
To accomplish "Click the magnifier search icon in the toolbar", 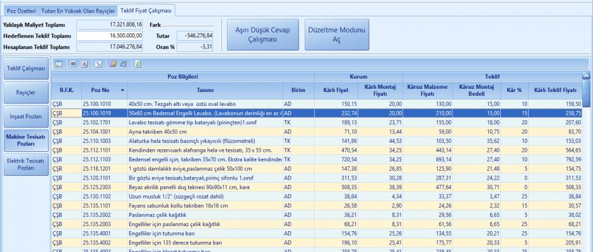I will click(x=59, y=64).
